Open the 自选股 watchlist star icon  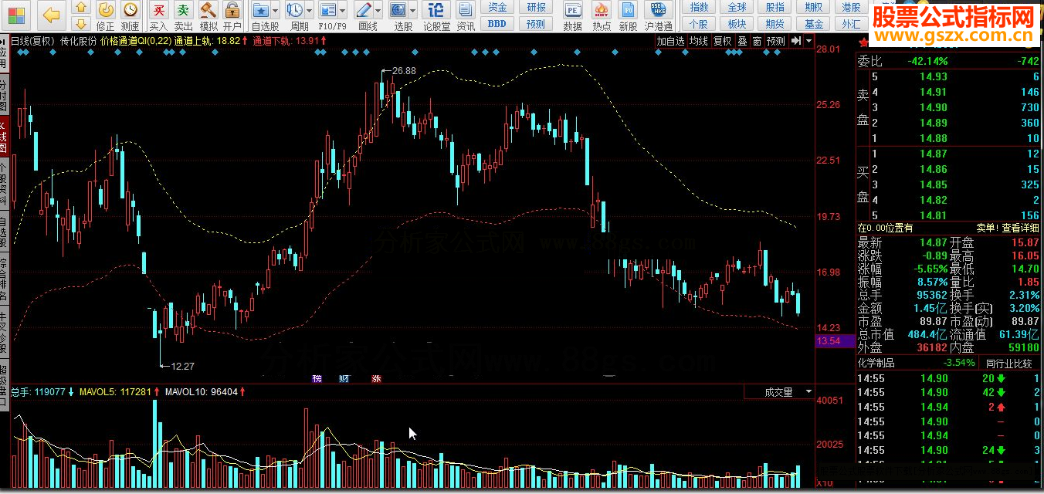coord(261,10)
